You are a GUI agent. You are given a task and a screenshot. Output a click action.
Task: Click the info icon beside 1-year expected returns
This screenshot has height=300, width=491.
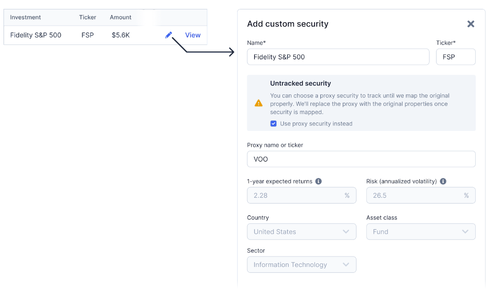[x=318, y=181]
